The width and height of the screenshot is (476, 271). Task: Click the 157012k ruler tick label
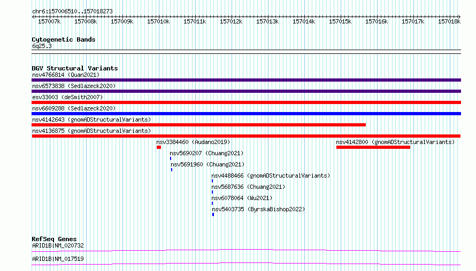232,21
